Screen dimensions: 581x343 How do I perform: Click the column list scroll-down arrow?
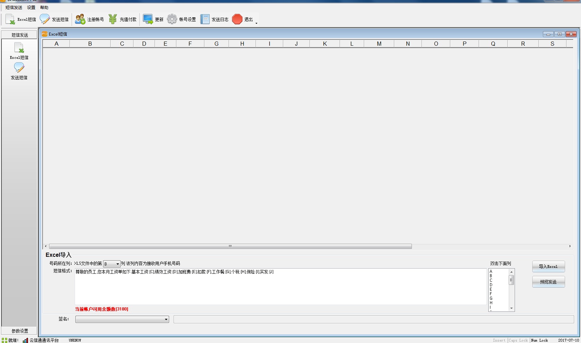[511, 308]
